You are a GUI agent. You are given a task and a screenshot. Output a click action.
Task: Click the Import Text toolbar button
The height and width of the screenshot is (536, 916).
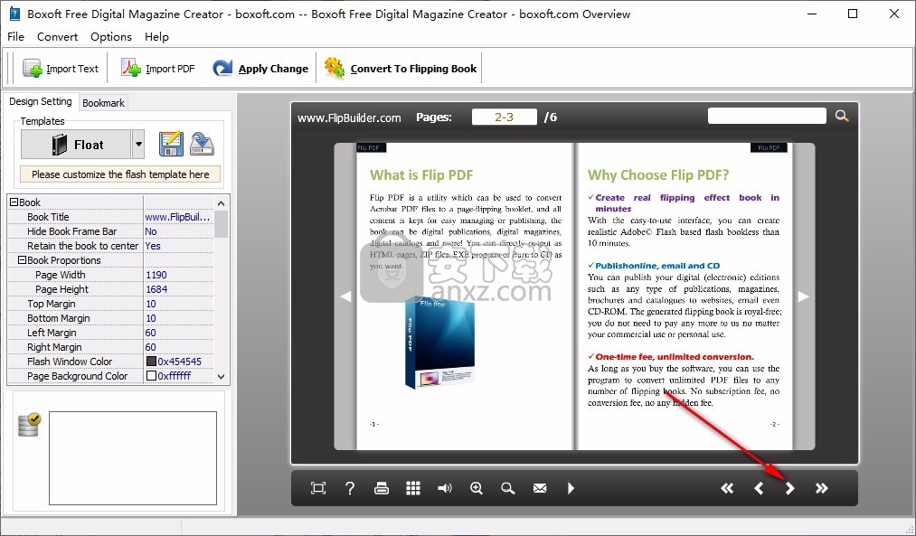tap(61, 69)
